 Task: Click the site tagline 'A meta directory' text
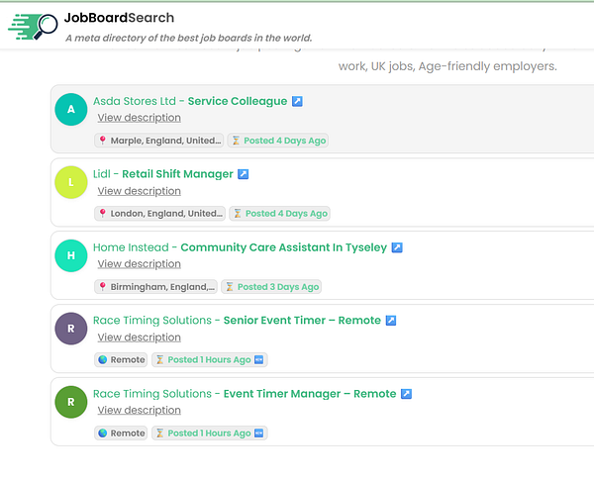click(x=189, y=38)
